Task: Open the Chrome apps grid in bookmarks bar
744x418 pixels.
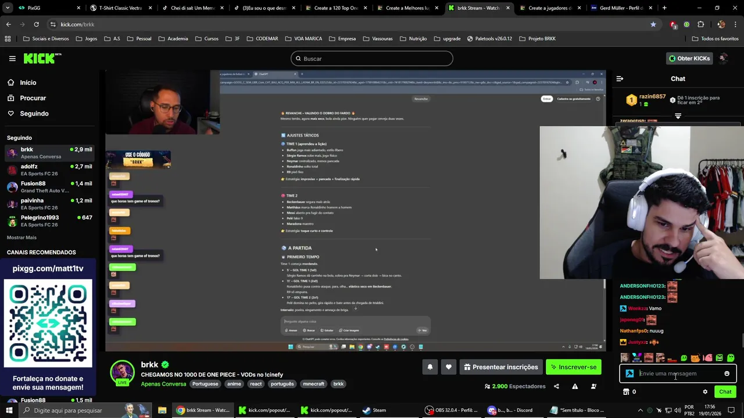Action: pos(8,39)
